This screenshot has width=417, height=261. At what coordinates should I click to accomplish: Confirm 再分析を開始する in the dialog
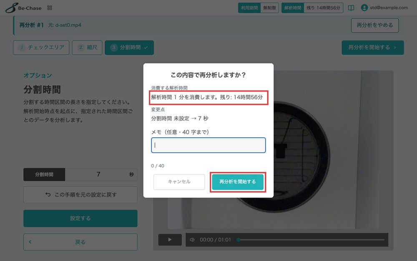click(238, 182)
